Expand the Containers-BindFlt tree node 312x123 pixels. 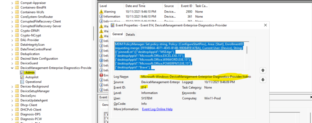(x=12, y=8)
